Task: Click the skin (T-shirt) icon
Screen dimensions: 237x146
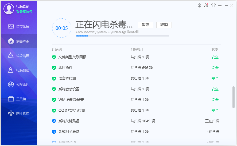Action: pos(213,5)
